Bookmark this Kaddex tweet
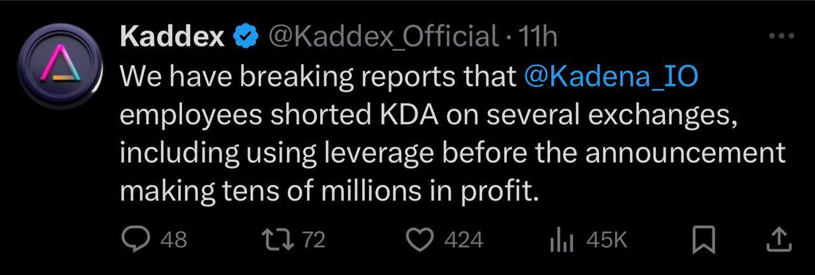Viewport: 815px width, 275px height. [x=704, y=239]
